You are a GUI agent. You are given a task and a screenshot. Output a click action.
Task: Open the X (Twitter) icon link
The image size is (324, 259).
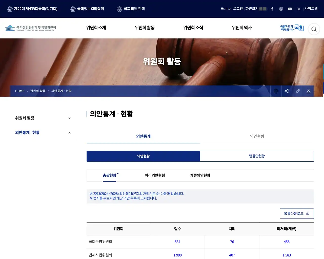[x=299, y=9]
